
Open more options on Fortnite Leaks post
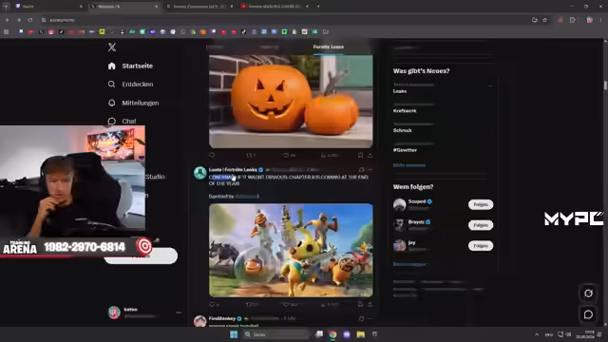pyautogui.click(x=370, y=170)
